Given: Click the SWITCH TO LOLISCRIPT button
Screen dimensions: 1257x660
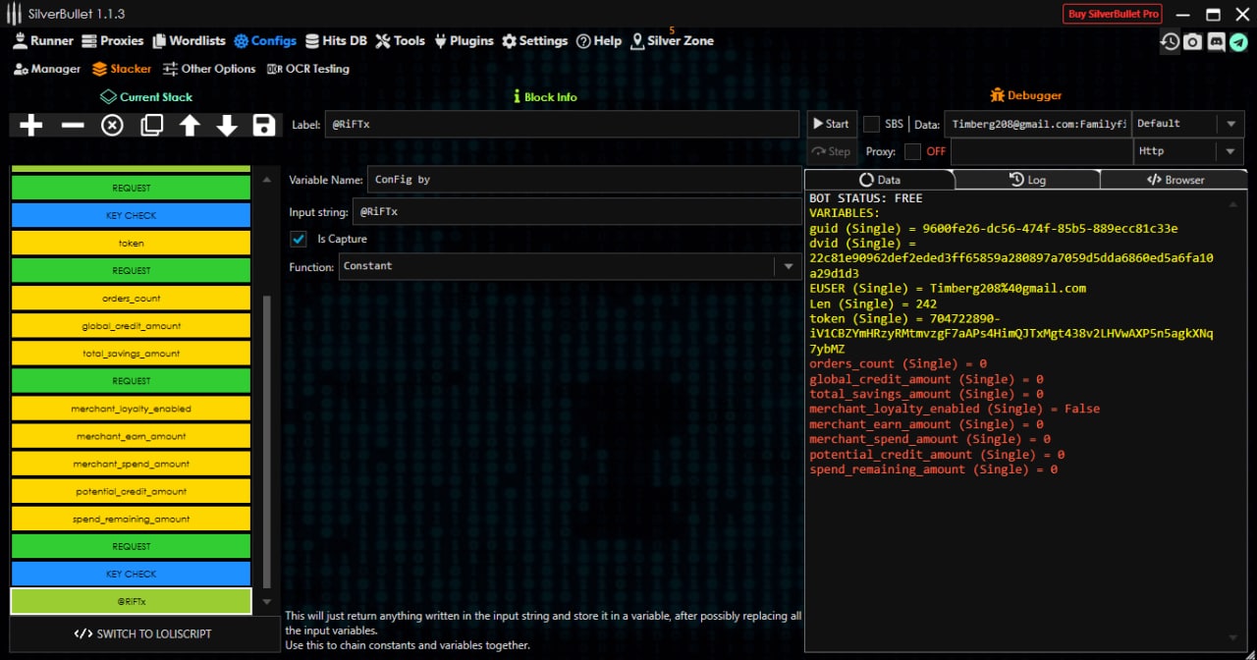Looking at the screenshot, I should (x=143, y=633).
